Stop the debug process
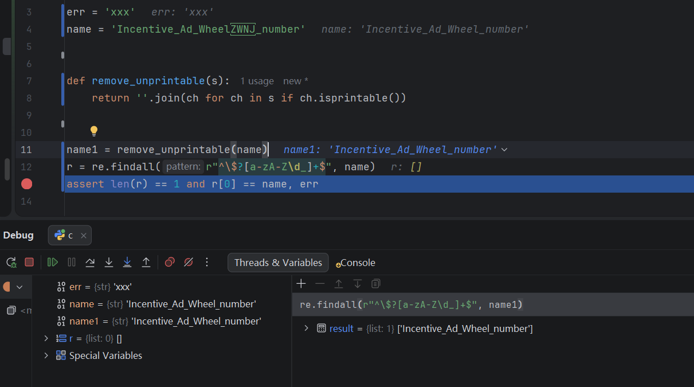The width and height of the screenshot is (694, 387). pos(29,262)
